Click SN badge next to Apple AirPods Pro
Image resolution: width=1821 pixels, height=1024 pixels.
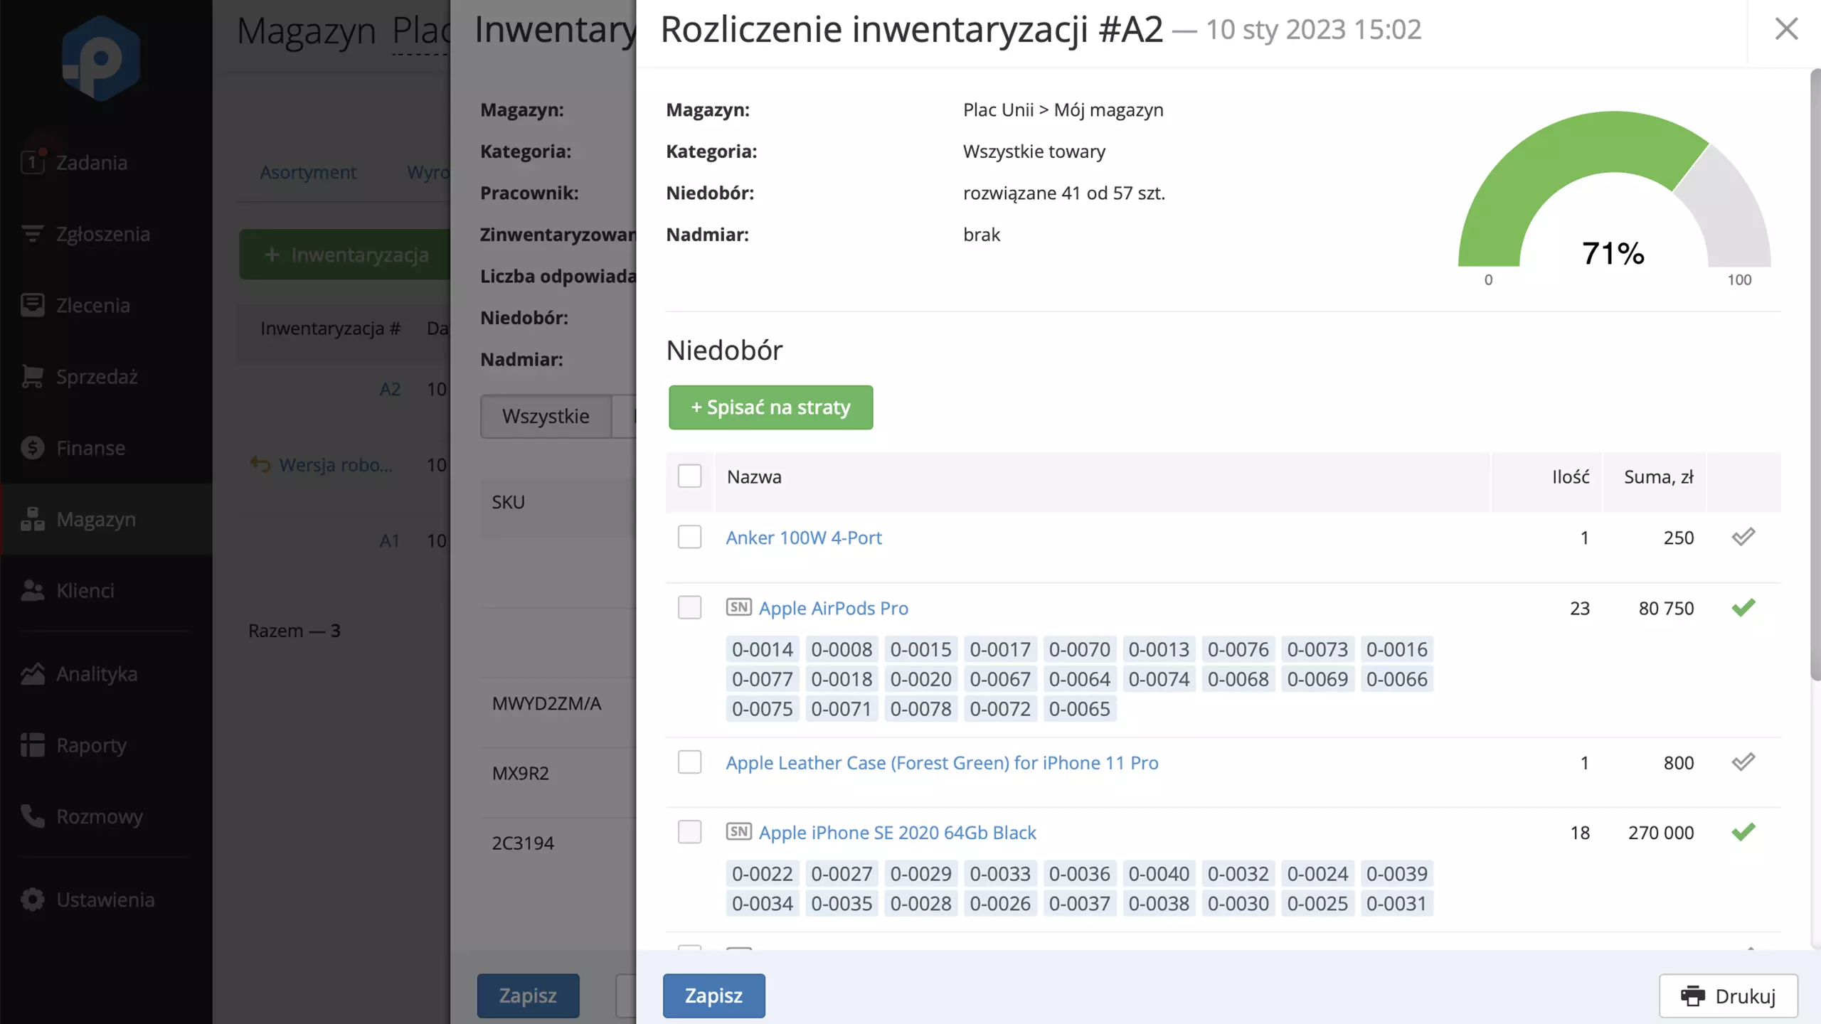[x=738, y=607]
